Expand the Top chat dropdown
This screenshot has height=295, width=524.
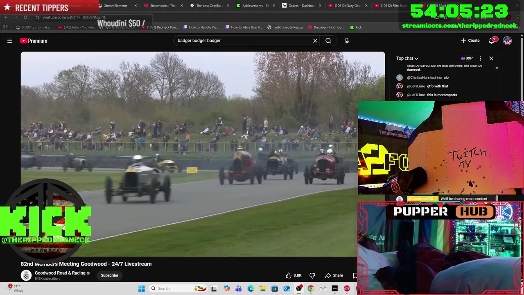(407, 59)
